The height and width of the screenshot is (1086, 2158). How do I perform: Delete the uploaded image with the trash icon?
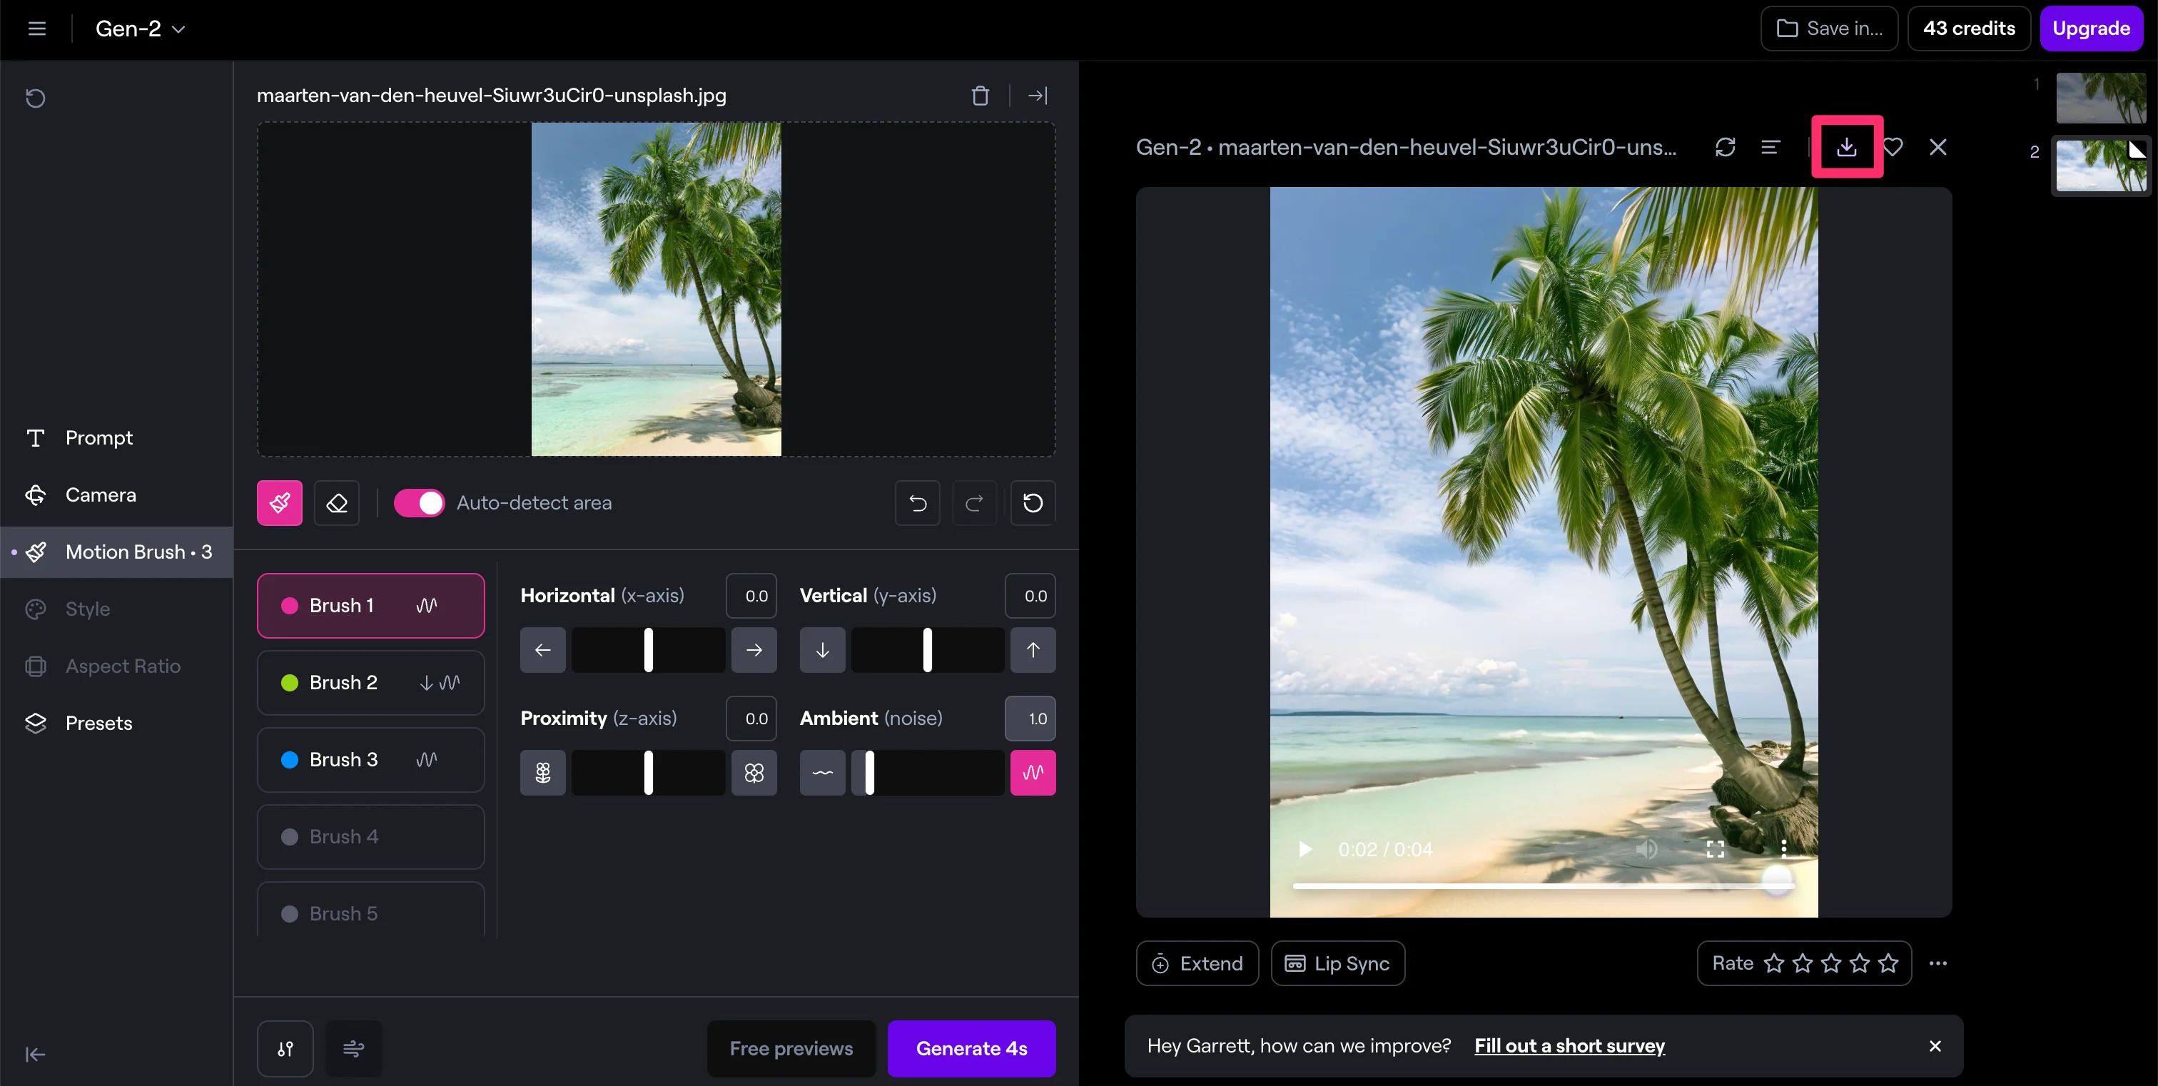(x=979, y=96)
